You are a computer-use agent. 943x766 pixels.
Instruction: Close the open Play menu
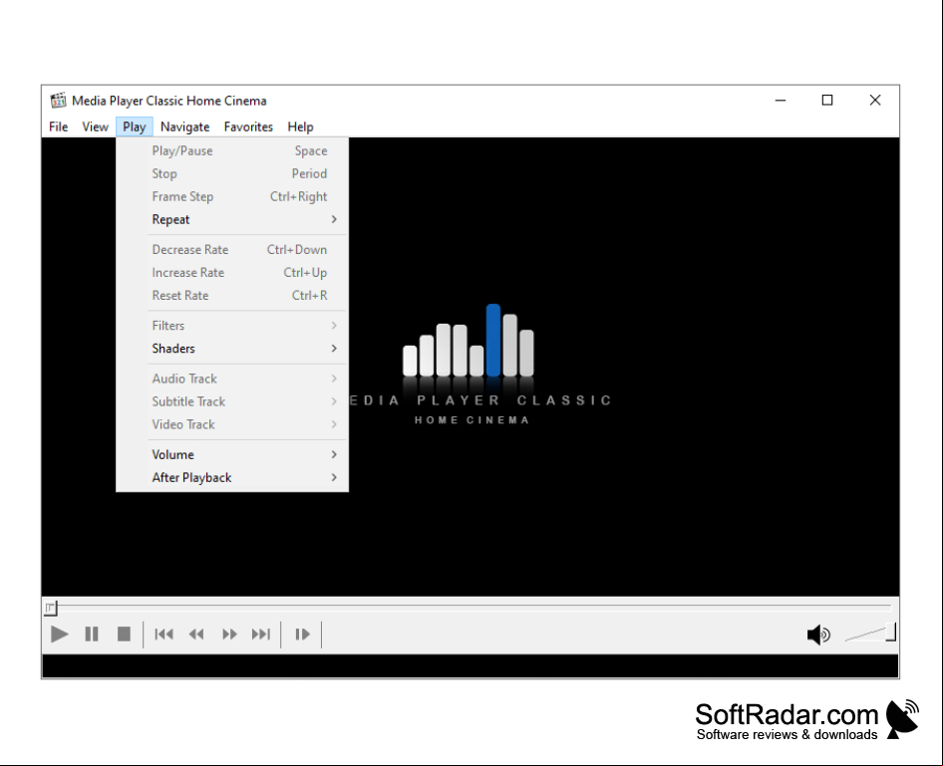(x=135, y=127)
